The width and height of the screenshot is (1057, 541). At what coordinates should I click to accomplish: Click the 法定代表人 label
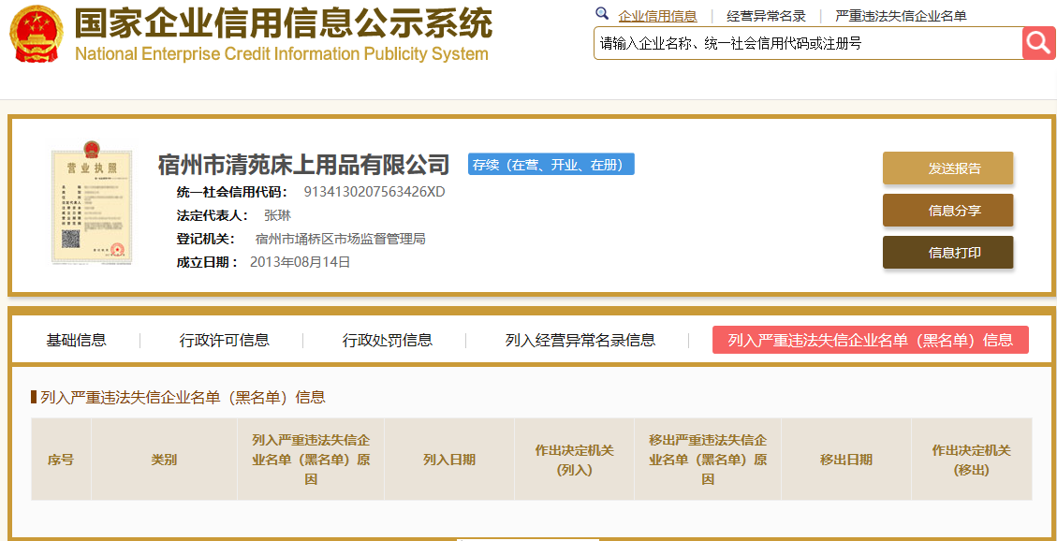tap(213, 215)
